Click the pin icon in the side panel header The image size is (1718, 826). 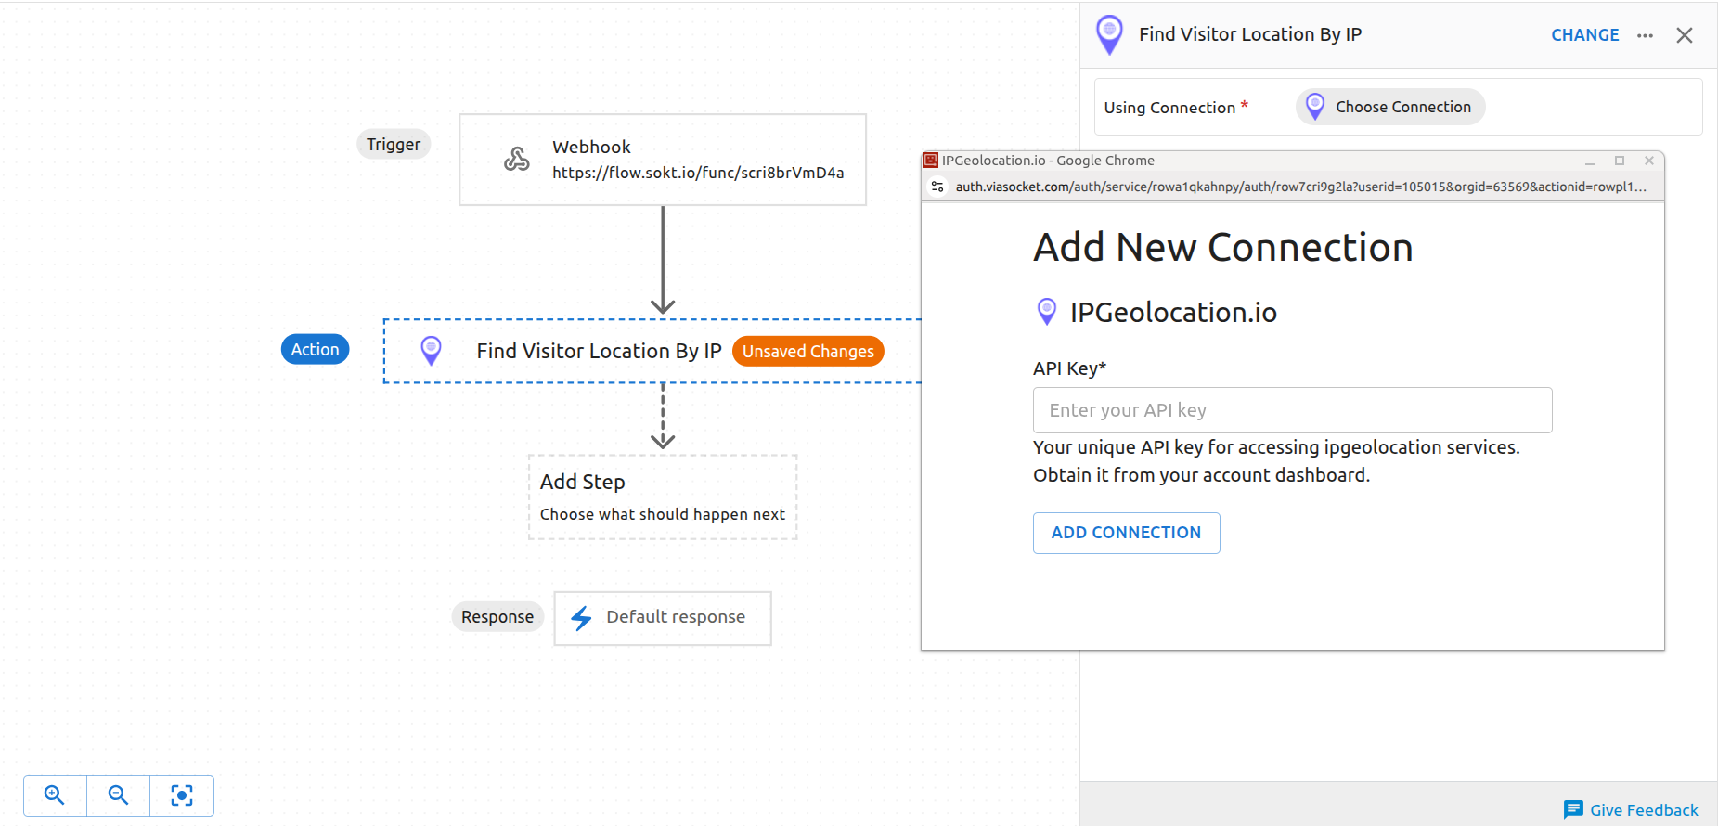click(x=1109, y=35)
